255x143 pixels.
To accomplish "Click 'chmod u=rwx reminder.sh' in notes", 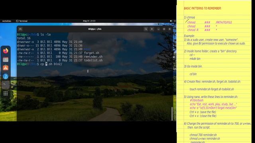I will [205, 139].
